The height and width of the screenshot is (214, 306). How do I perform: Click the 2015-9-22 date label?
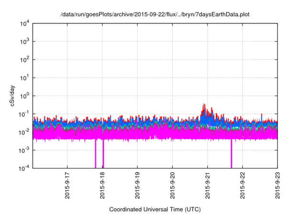pos(242,185)
